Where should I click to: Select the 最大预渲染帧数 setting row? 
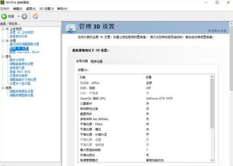coord(144,150)
